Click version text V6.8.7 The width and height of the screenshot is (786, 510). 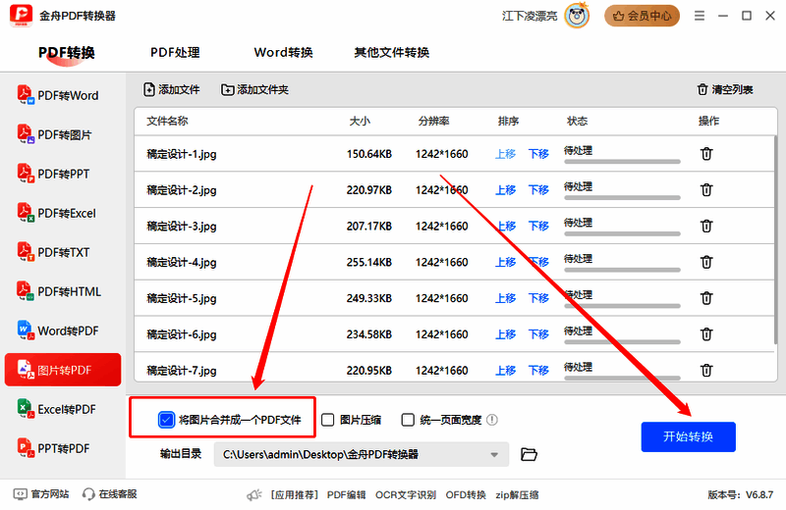pos(759,495)
